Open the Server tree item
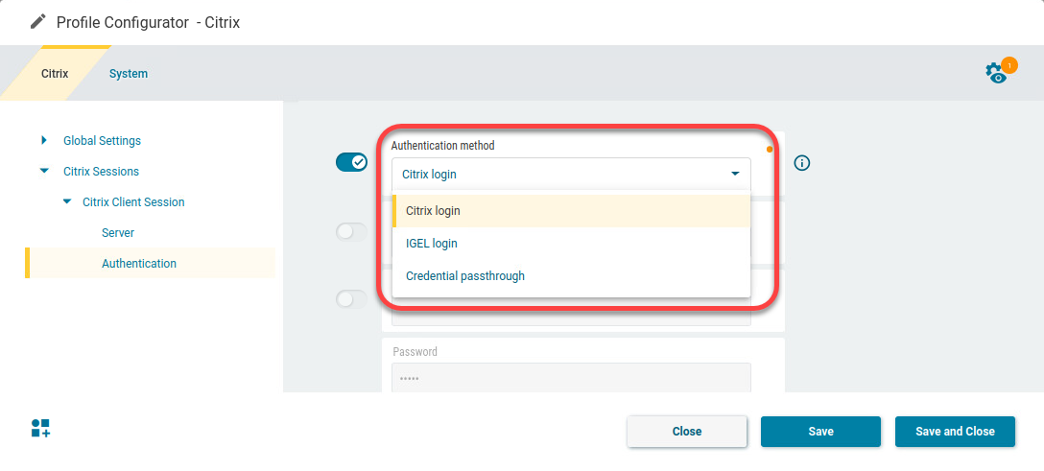This screenshot has width=1044, height=471. [118, 233]
